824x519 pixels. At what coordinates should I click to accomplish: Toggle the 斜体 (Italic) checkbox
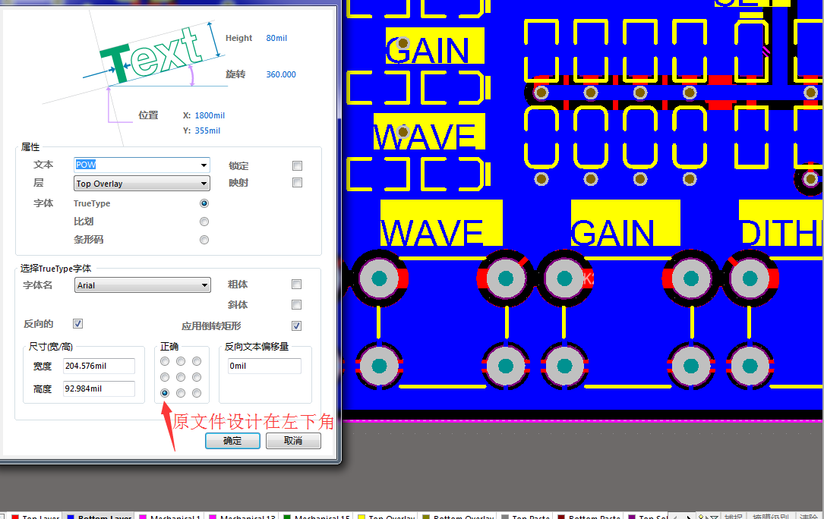tap(297, 304)
